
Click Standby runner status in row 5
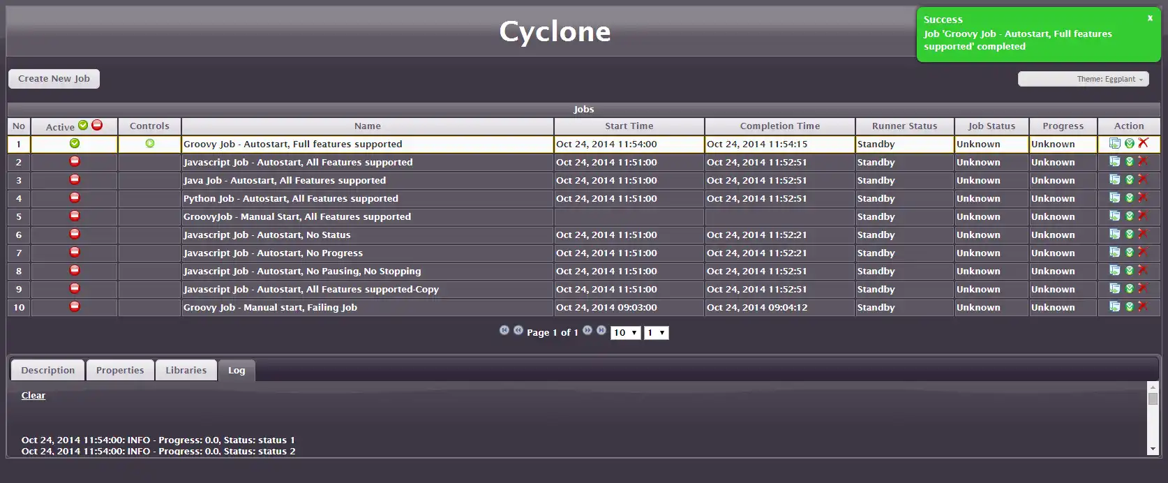876,216
